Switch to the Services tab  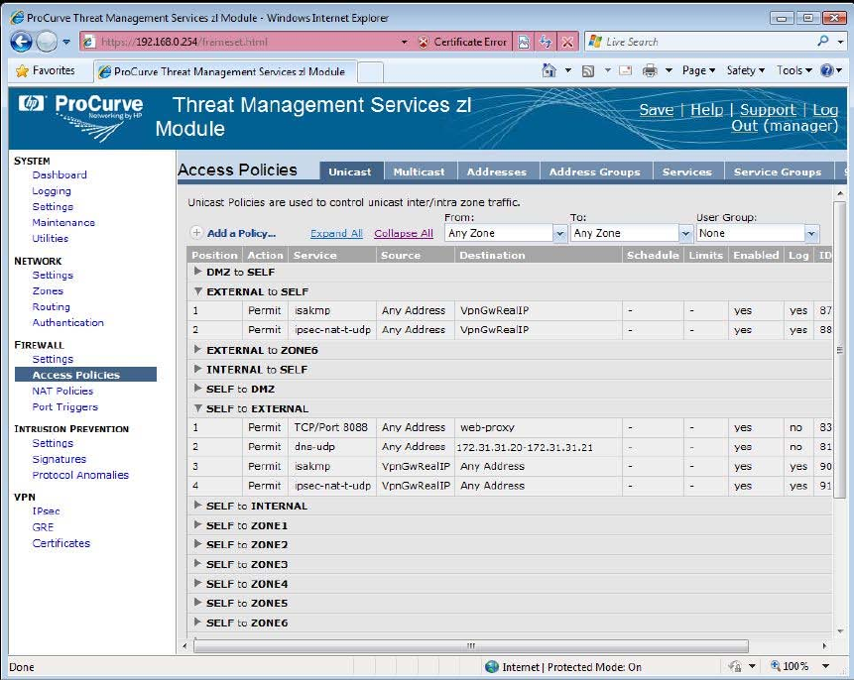[x=687, y=171]
